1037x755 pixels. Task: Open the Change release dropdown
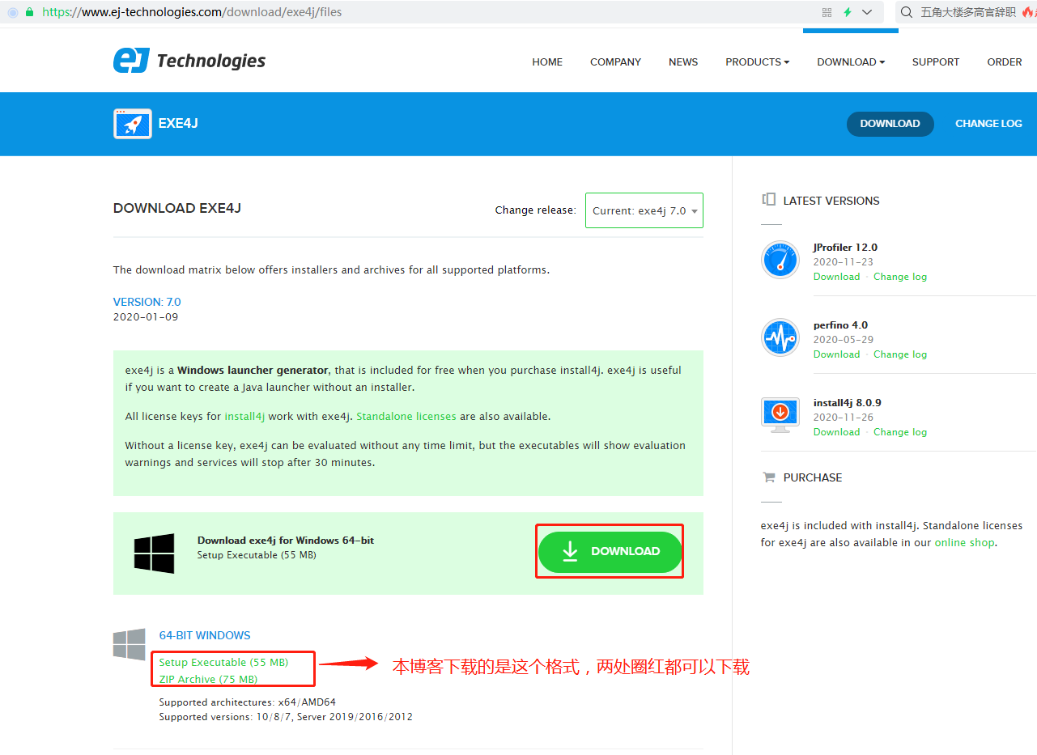644,210
